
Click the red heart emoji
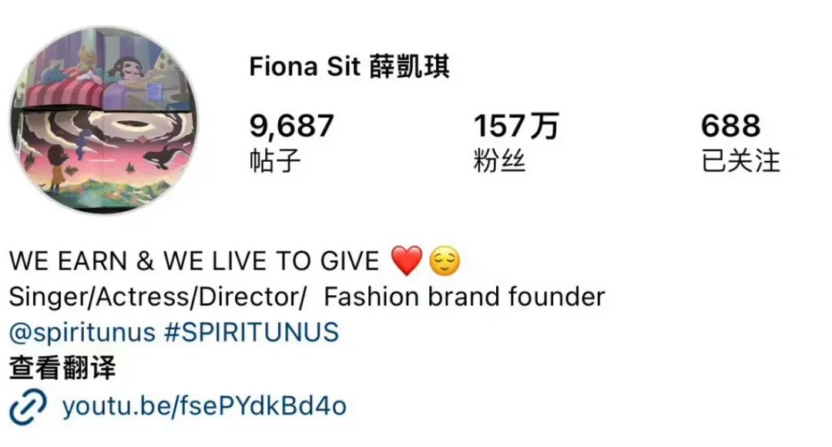tap(407, 260)
